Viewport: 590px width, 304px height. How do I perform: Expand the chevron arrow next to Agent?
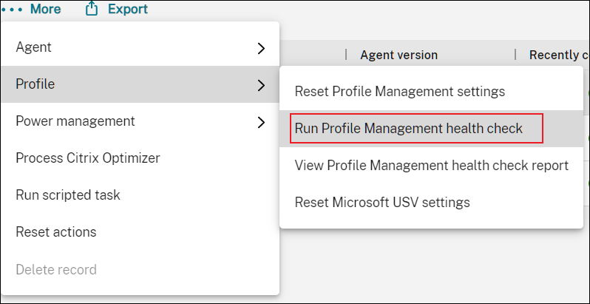pyautogui.click(x=260, y=48)
